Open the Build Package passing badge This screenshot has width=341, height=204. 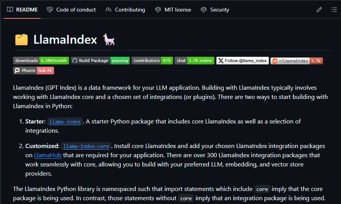pyautogui.click(x=100, y=61)
